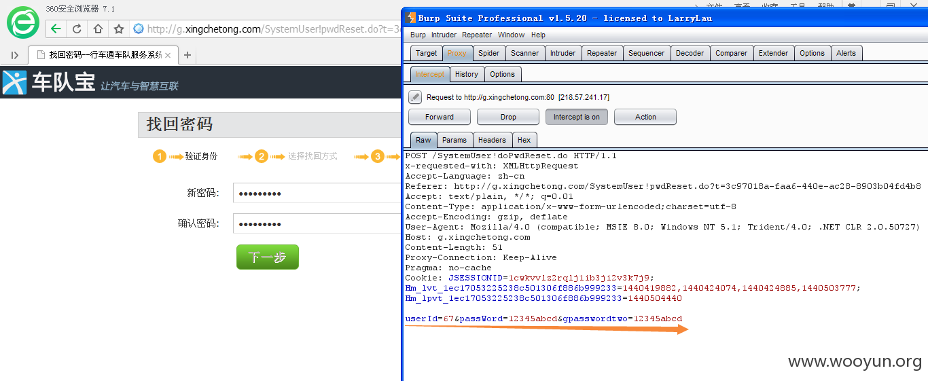Viewport: 928px width, 381px height.
Task: Open the Help menu in Burp Suite
Action: tap(538, 35)
